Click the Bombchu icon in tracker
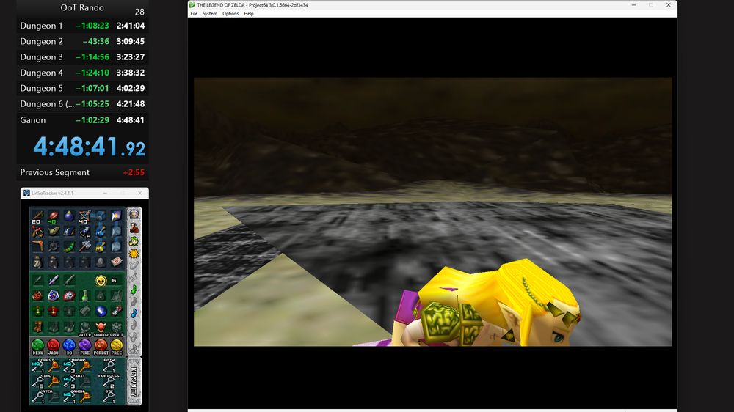 68,232
